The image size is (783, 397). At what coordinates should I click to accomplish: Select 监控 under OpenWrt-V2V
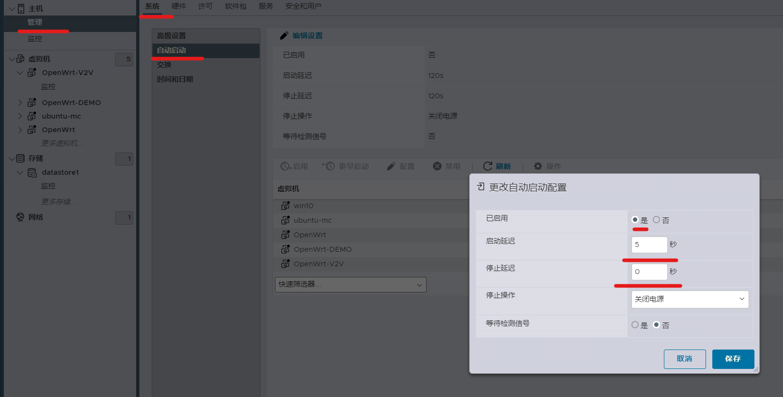tap(48, 87)
